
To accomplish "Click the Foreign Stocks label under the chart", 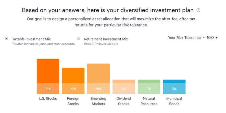I will tap(73, 101).
